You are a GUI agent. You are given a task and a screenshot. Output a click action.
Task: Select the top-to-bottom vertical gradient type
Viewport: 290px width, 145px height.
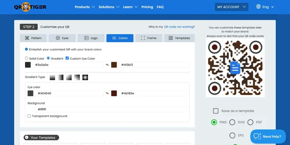click(x=53, y=77)
